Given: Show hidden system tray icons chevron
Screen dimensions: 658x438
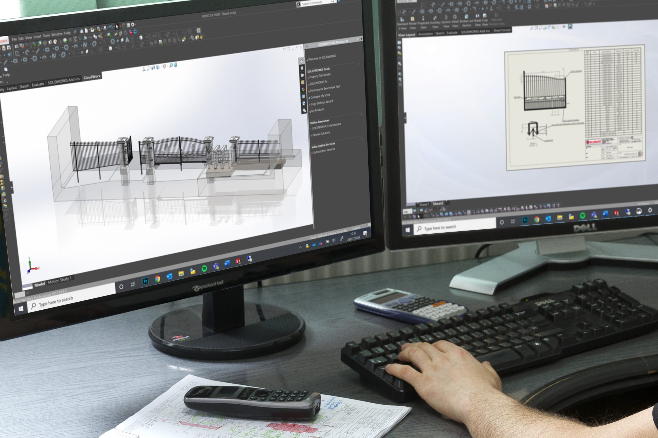Looking at the screenshot, I should point(300,247).
